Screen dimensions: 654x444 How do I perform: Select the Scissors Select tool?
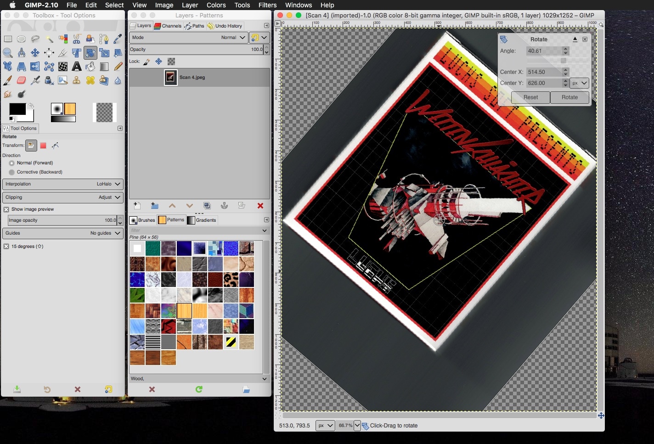77,39
